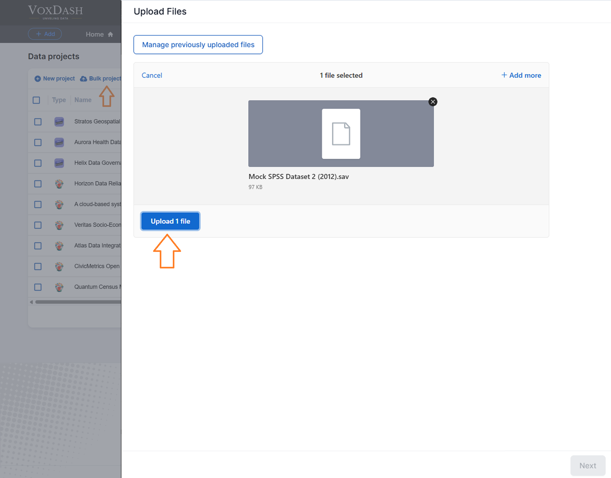Click Horizon Data project type icon
This screenshot has width=611, height=478.
pyautogui.click(x=59, y=184)
